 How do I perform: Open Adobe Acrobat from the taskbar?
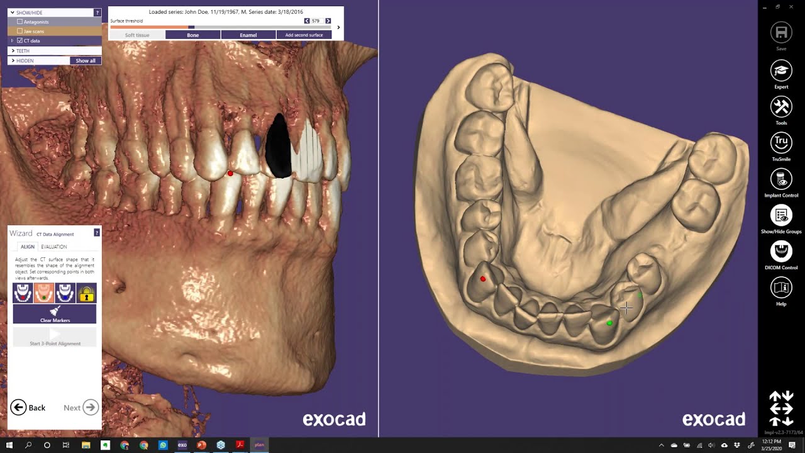[240, 445]
